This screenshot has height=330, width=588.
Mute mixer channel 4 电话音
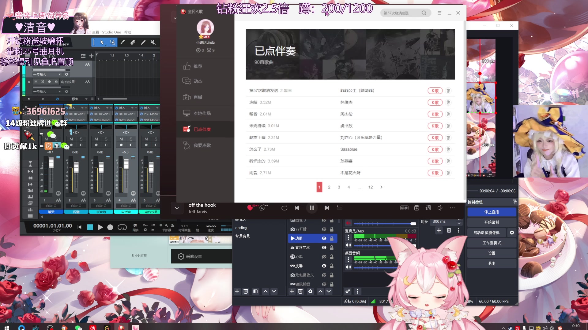[x=121, y=139]
